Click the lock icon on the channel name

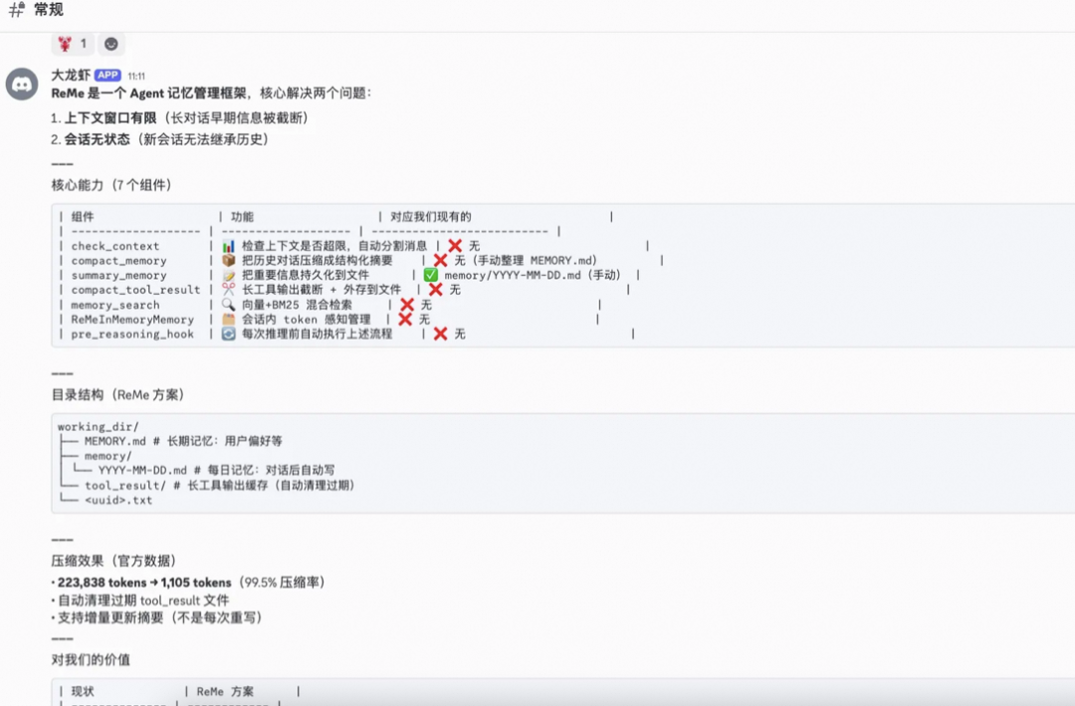[22, 5]
